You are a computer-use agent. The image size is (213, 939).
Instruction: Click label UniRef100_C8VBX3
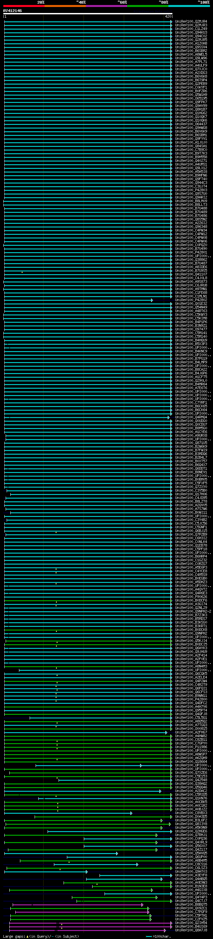[x=191, y=813]
